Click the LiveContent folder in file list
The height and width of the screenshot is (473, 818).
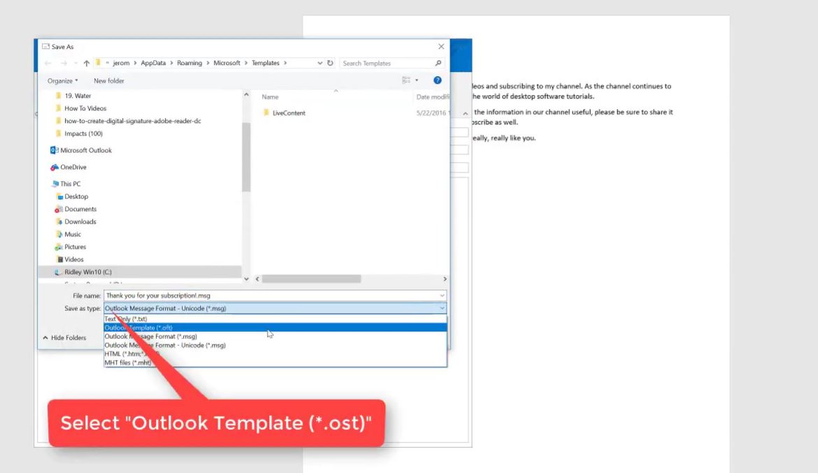point(289,113)
